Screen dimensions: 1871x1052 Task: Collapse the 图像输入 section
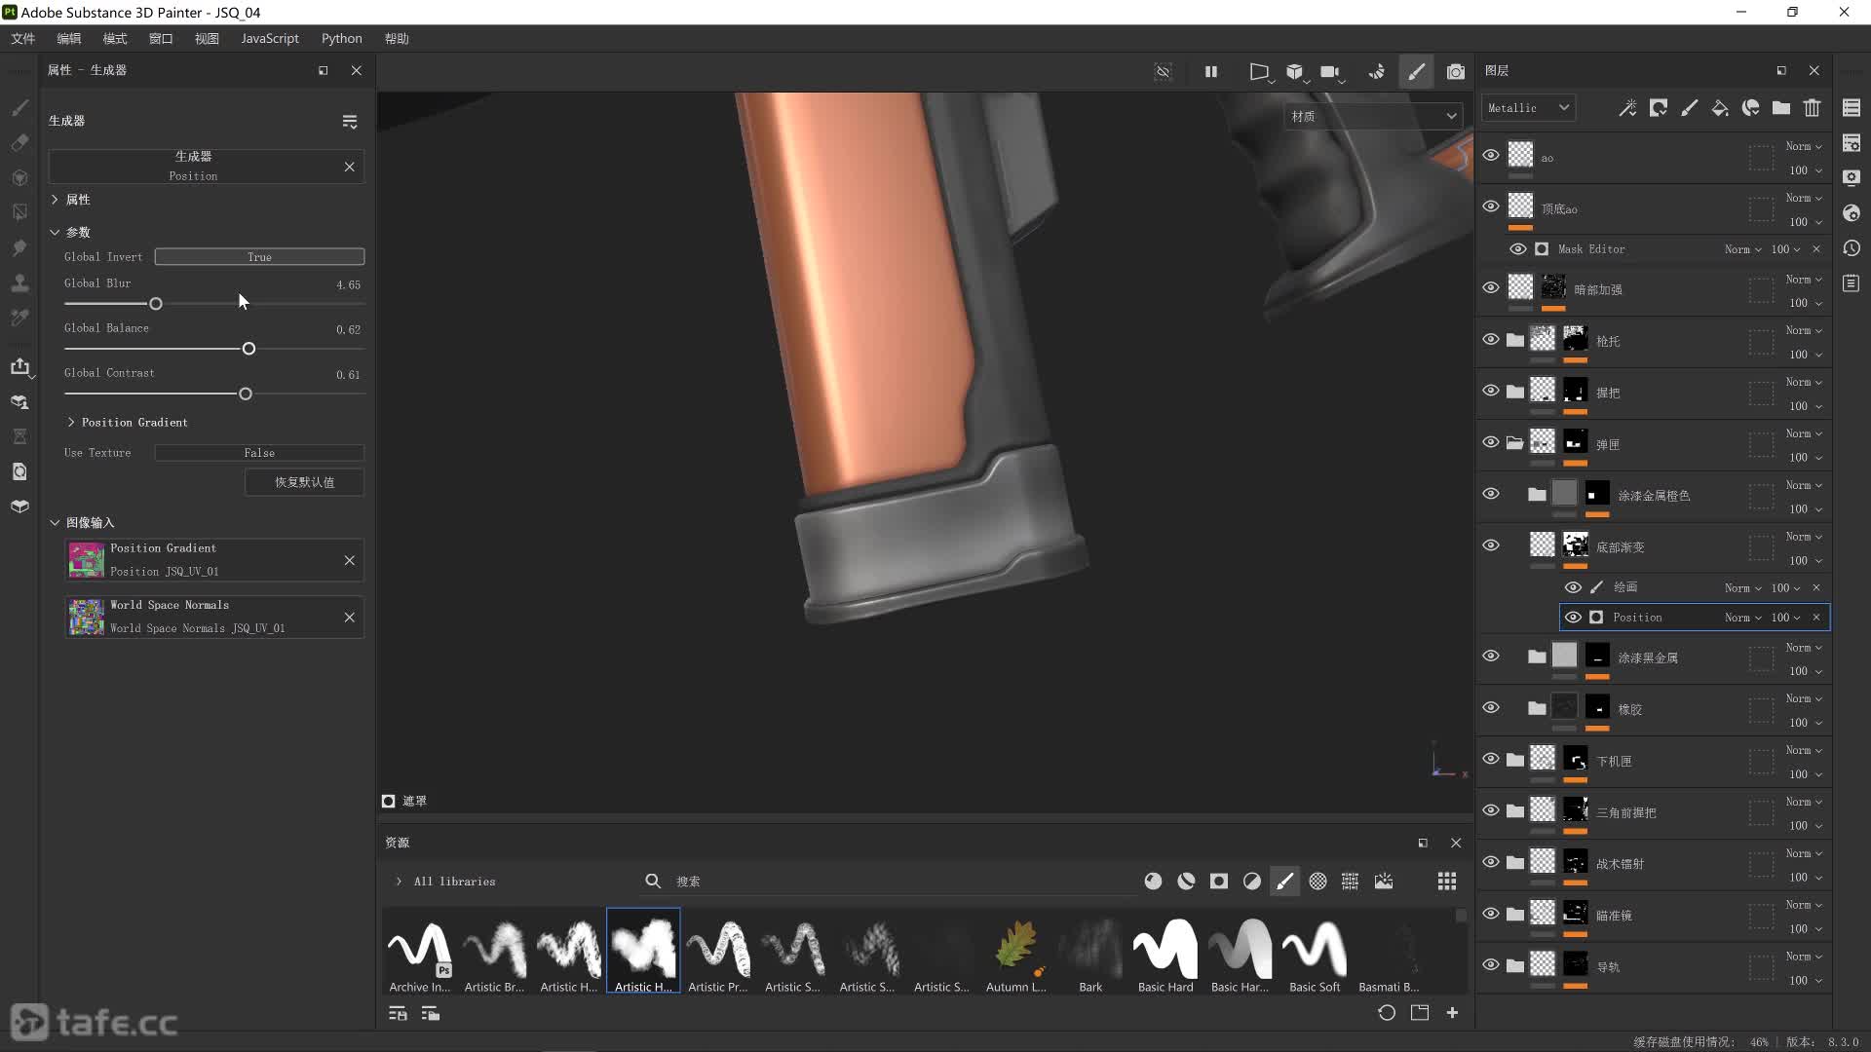pyautogui.click(x=55, y=523)
